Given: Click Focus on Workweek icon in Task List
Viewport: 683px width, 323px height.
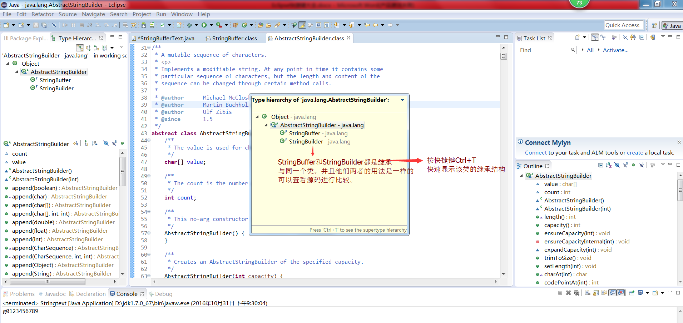Looking at the screenshot, I should coord(614,37).
